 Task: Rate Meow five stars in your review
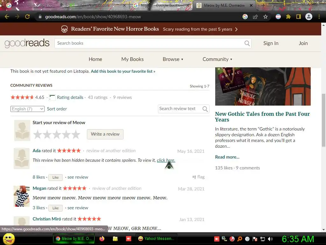(76, 134)
